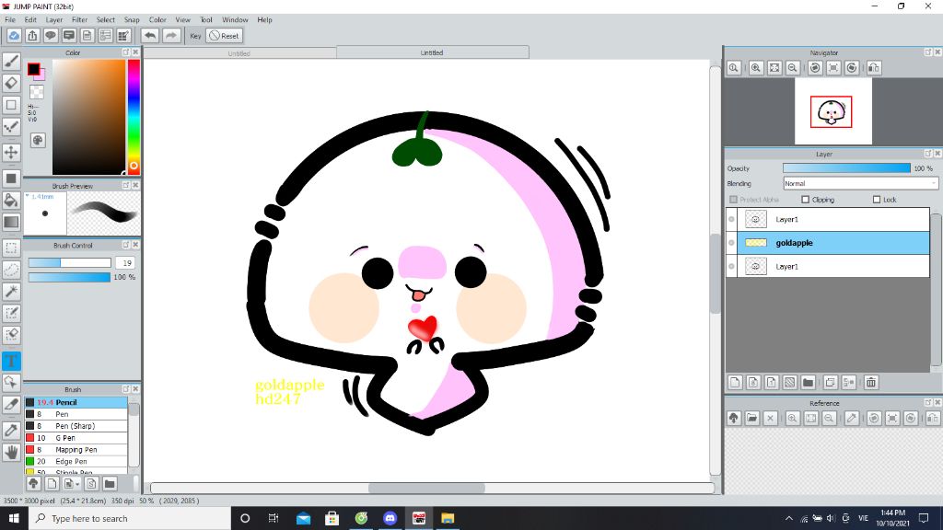Hide the Layer1 layer below goldapple
Screen dimensions: 943x530
[731, 266]
